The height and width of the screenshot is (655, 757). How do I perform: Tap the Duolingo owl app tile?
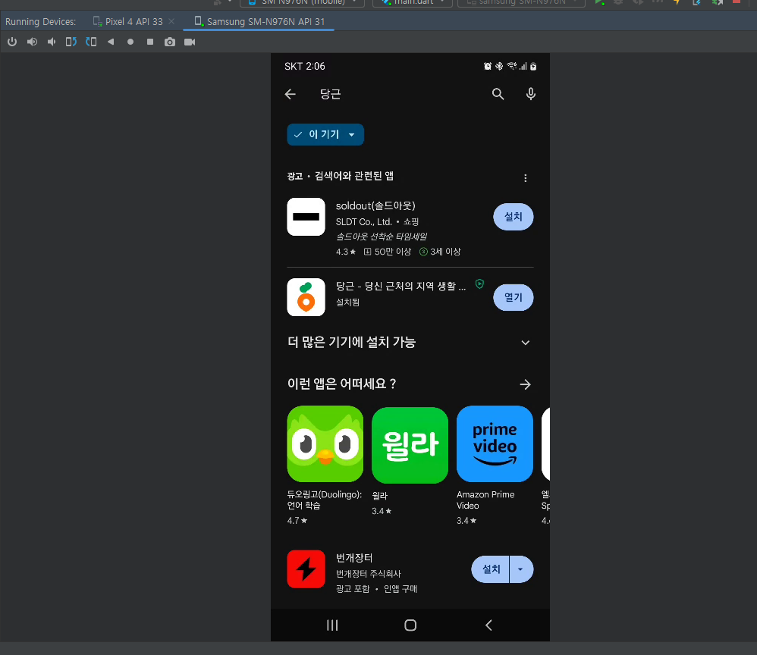(325, 444)
